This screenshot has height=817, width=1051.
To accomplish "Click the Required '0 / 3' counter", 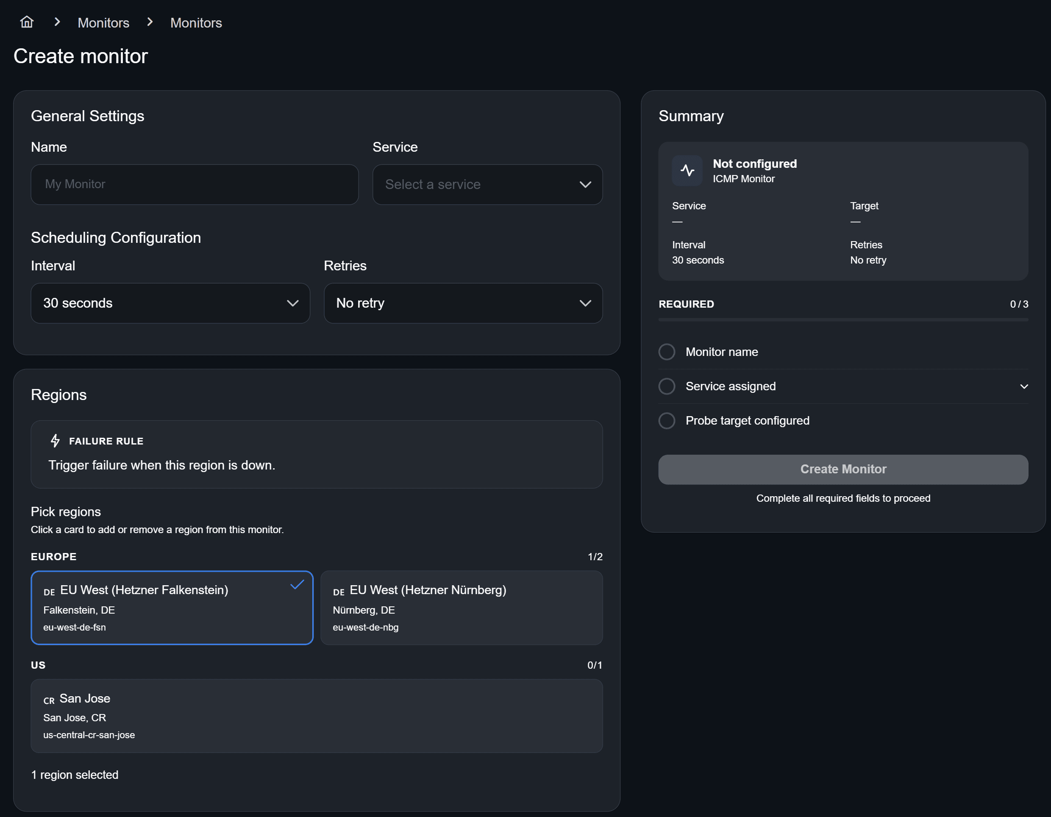I will click(1019, 304).
